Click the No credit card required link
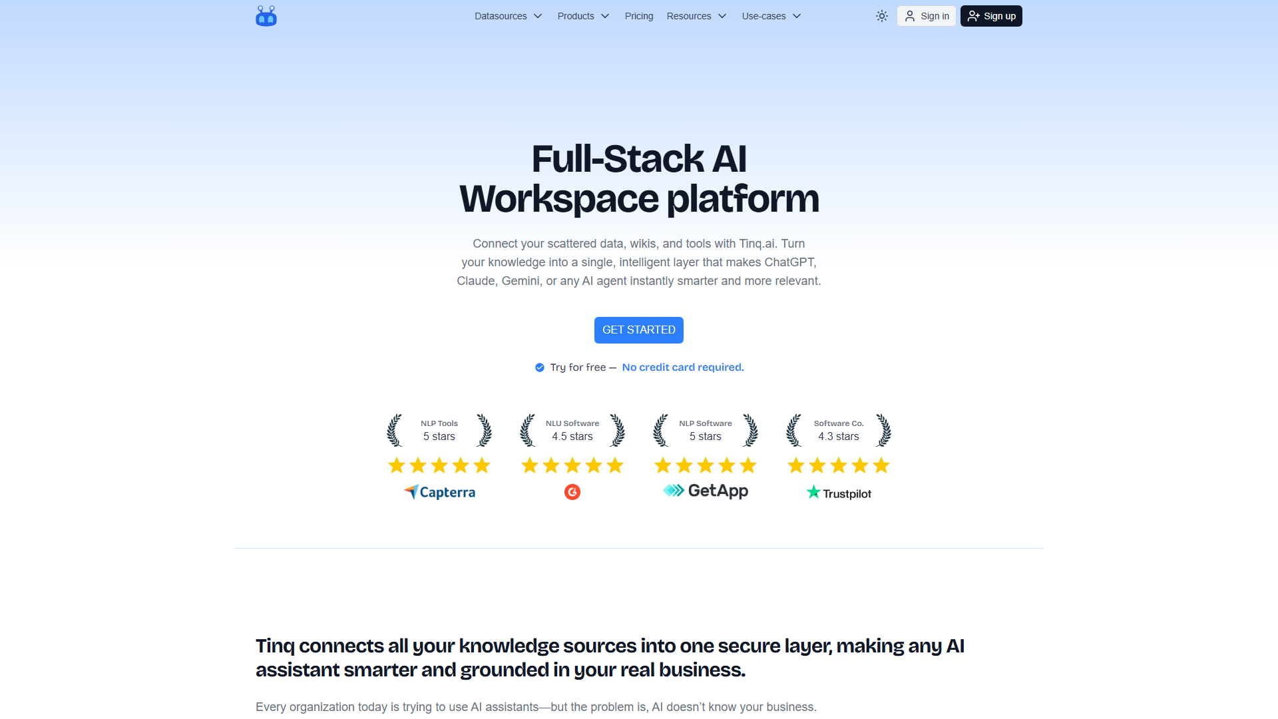1278x719 pixels. pyautogui.click(x=682, y=367)
